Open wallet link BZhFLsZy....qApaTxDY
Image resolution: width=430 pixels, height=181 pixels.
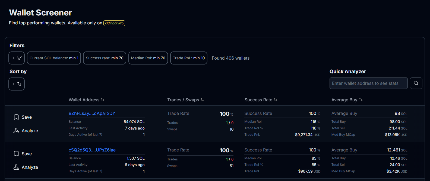92,113
